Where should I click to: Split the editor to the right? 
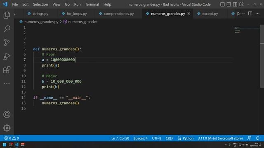pyautogui.click(x=250, y=14)
